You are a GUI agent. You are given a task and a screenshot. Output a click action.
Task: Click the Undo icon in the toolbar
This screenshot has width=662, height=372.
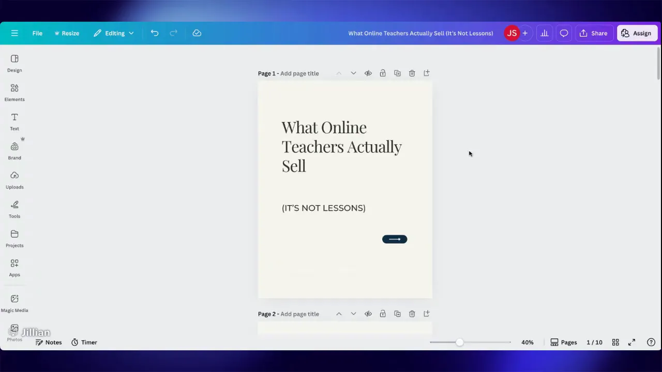pos(155,33)
